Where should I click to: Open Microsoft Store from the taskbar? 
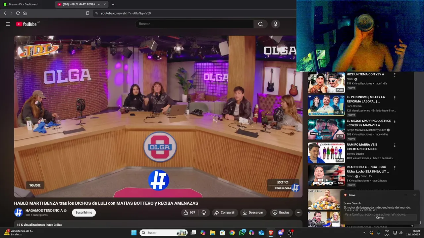click(x=222, y=233)
